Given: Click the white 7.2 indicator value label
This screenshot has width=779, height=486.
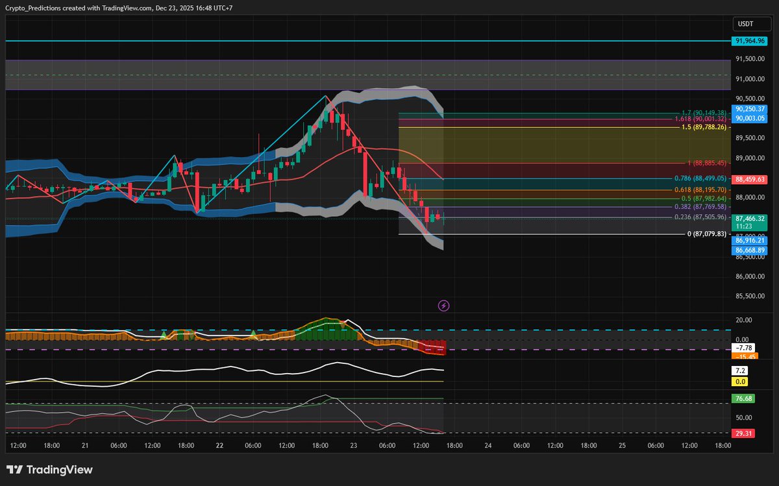Looking at the screenshot, I should pyautogui.click(x=741, y=371).
